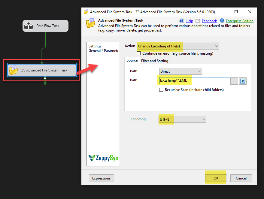Click the Feedback envelope icon
Viewport: 264px width, 199px height.
coord(198,21)
